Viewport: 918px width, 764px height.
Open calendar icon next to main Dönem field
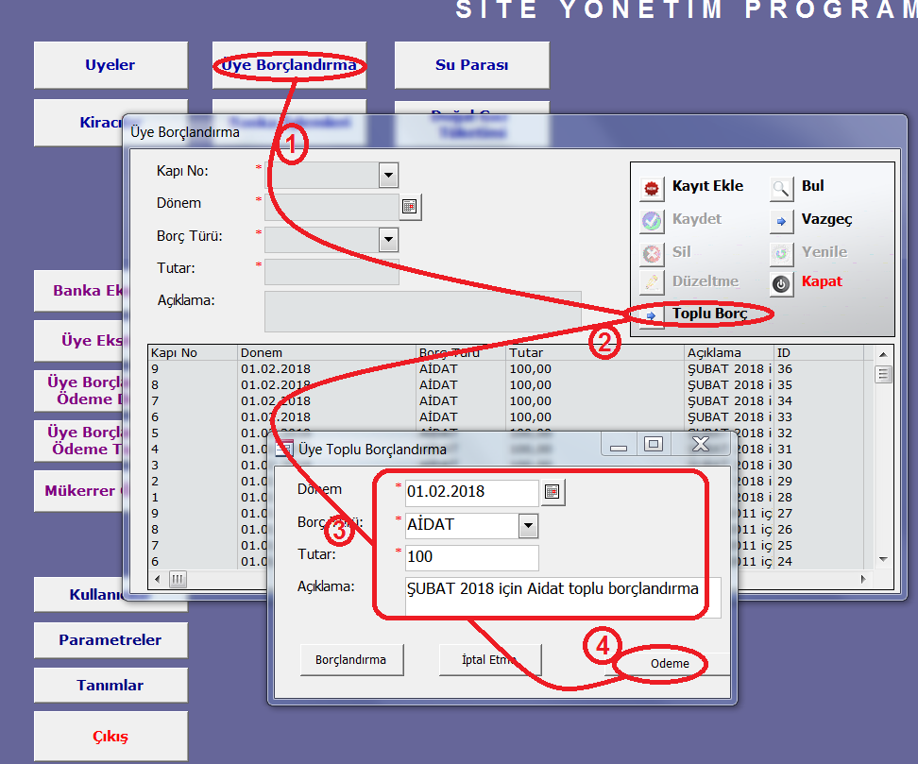[409, 207]
